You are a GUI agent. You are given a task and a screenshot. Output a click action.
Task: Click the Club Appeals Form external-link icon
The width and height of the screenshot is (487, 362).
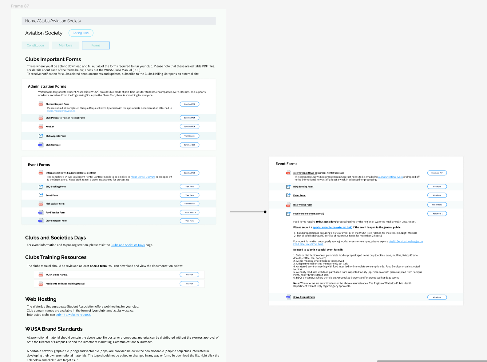41,136
